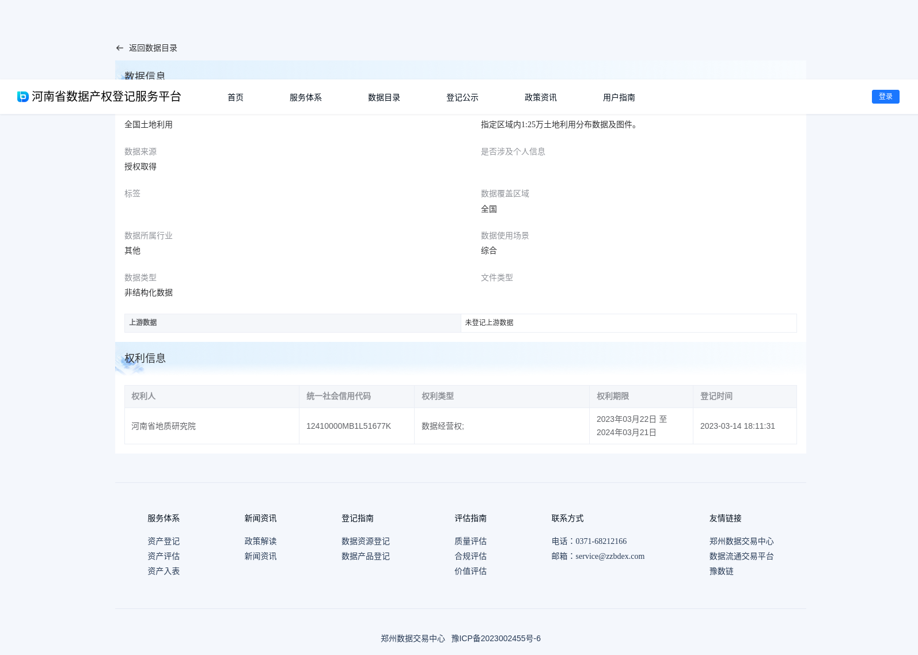
Task: Open the 郑州数据交易中心 friendly link
Action: (742, 541)
